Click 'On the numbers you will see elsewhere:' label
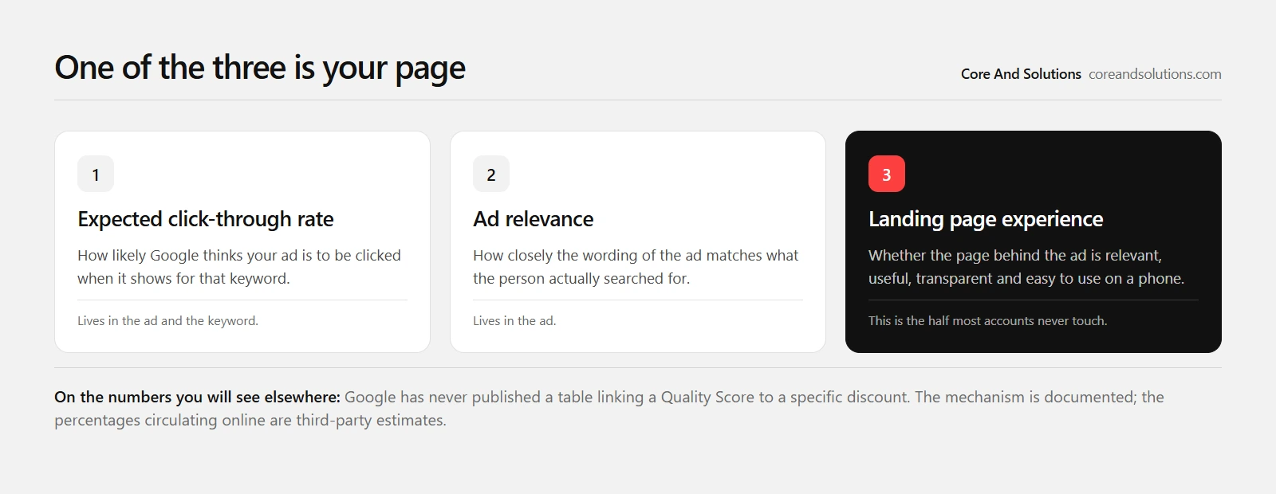1276x494 pixels. pyautogui.click(x=197, y=397)
